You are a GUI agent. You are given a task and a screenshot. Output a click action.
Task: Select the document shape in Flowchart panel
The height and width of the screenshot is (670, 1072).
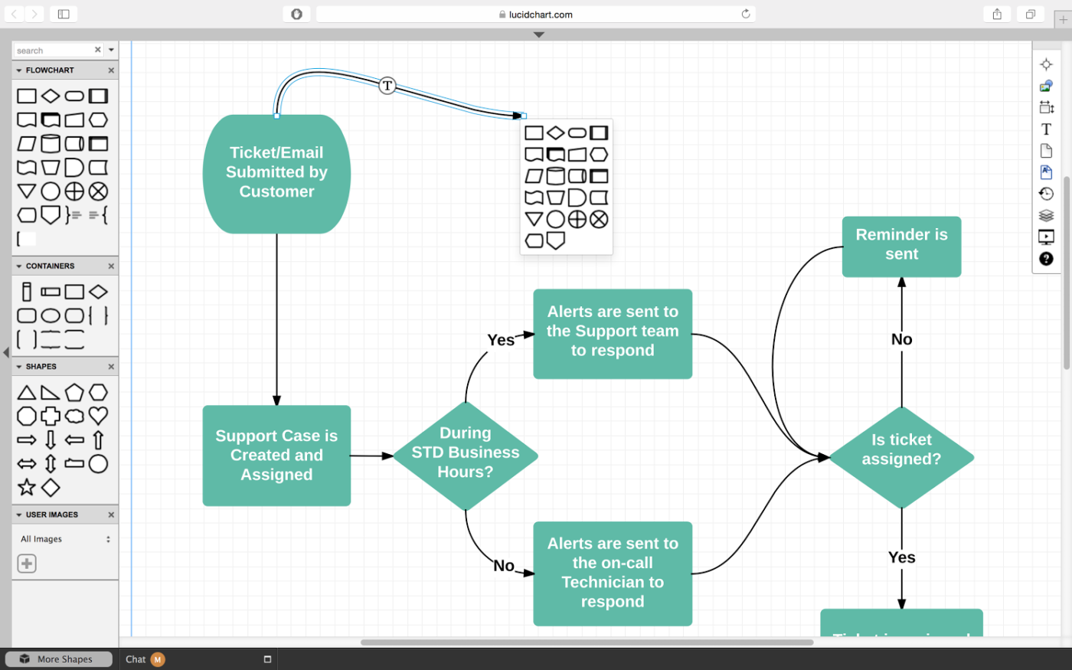coord(27,119)
